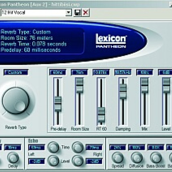This screenshot has height=172, width=172.
Task: Click the value box above RT 60 slider
Action: (101, 72)
